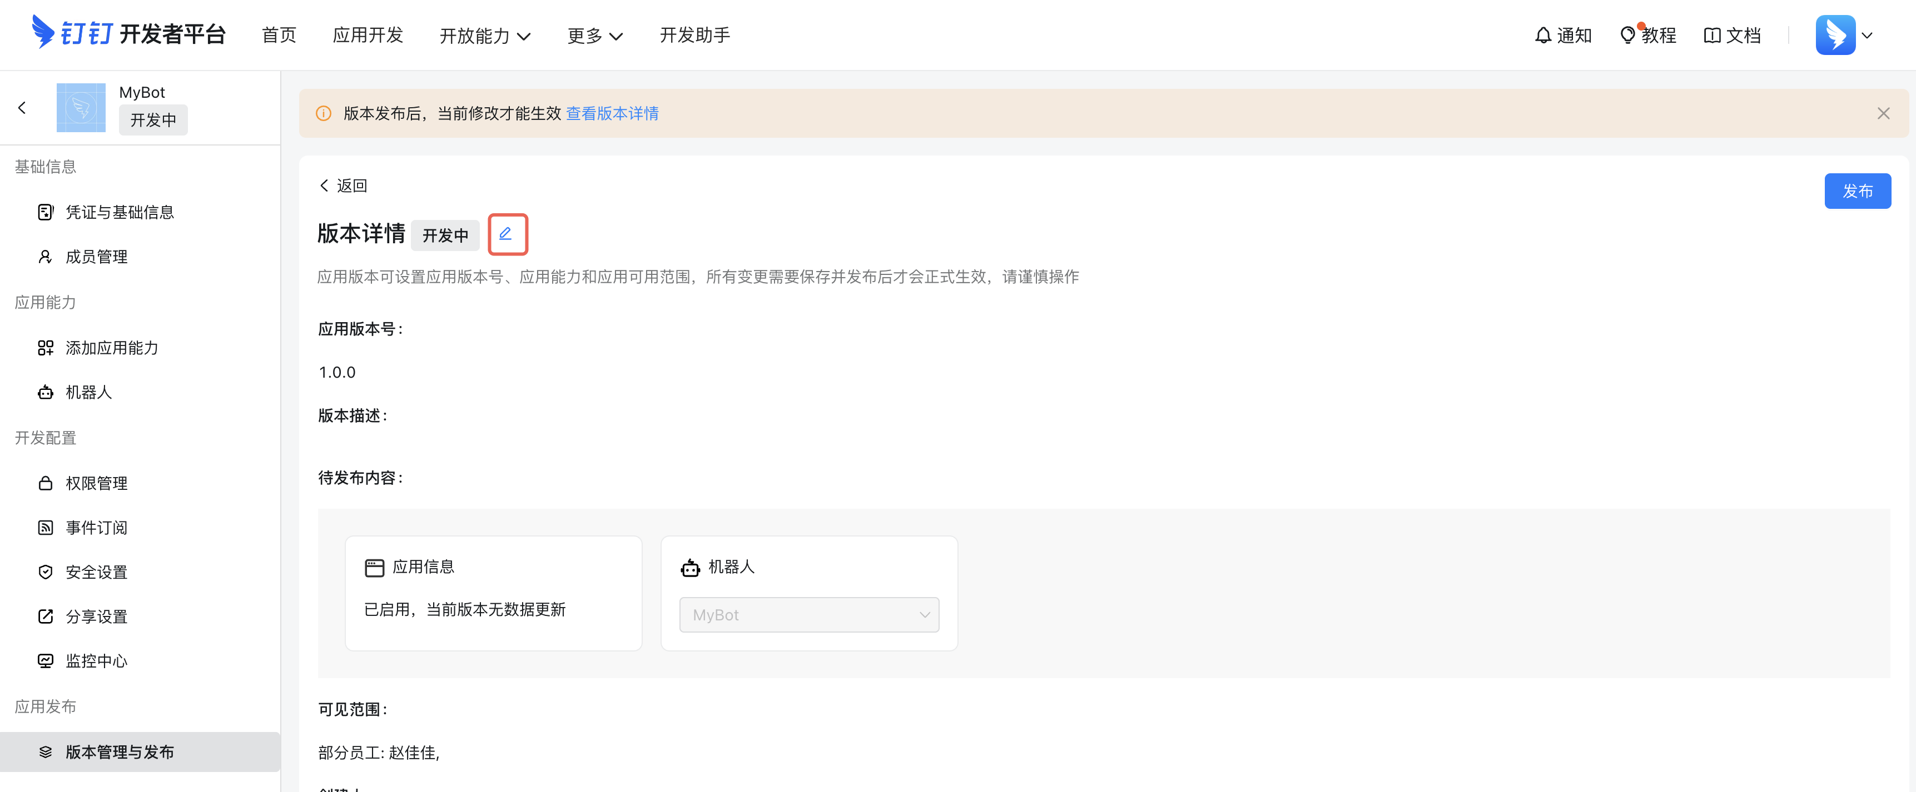
Task: Click the pencil edit icon beside 版本详情
Action: 507,234
